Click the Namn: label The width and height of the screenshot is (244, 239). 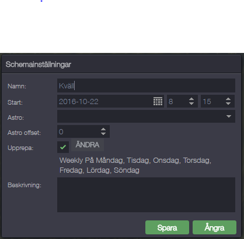click(17, 86)
